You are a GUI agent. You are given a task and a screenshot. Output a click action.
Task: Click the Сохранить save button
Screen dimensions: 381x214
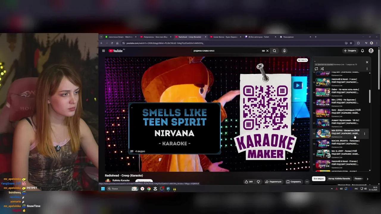tap(294, 182)
